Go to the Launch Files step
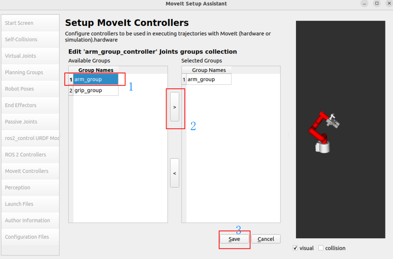The width and height of the screenshot is (393, 259). coord(30,204)
